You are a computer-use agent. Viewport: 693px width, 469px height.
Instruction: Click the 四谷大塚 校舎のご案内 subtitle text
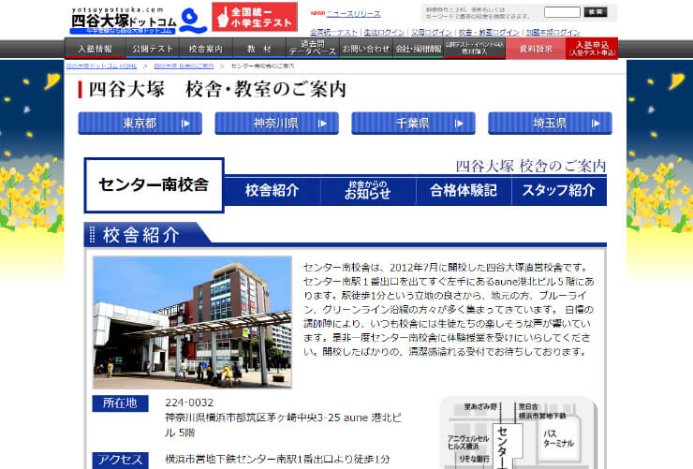pos(531,166)
